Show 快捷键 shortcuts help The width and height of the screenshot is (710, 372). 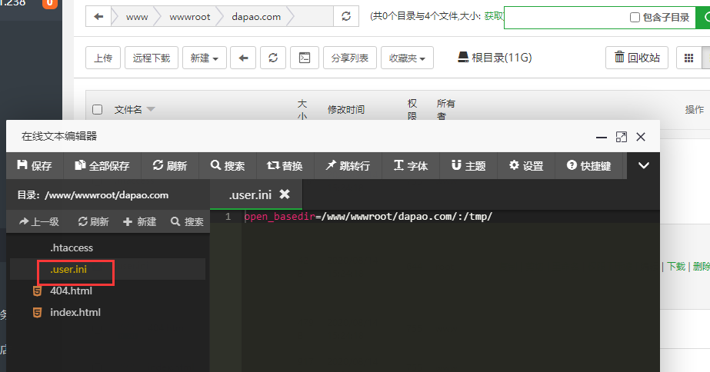pyautogui.click(x=589, y=166)
